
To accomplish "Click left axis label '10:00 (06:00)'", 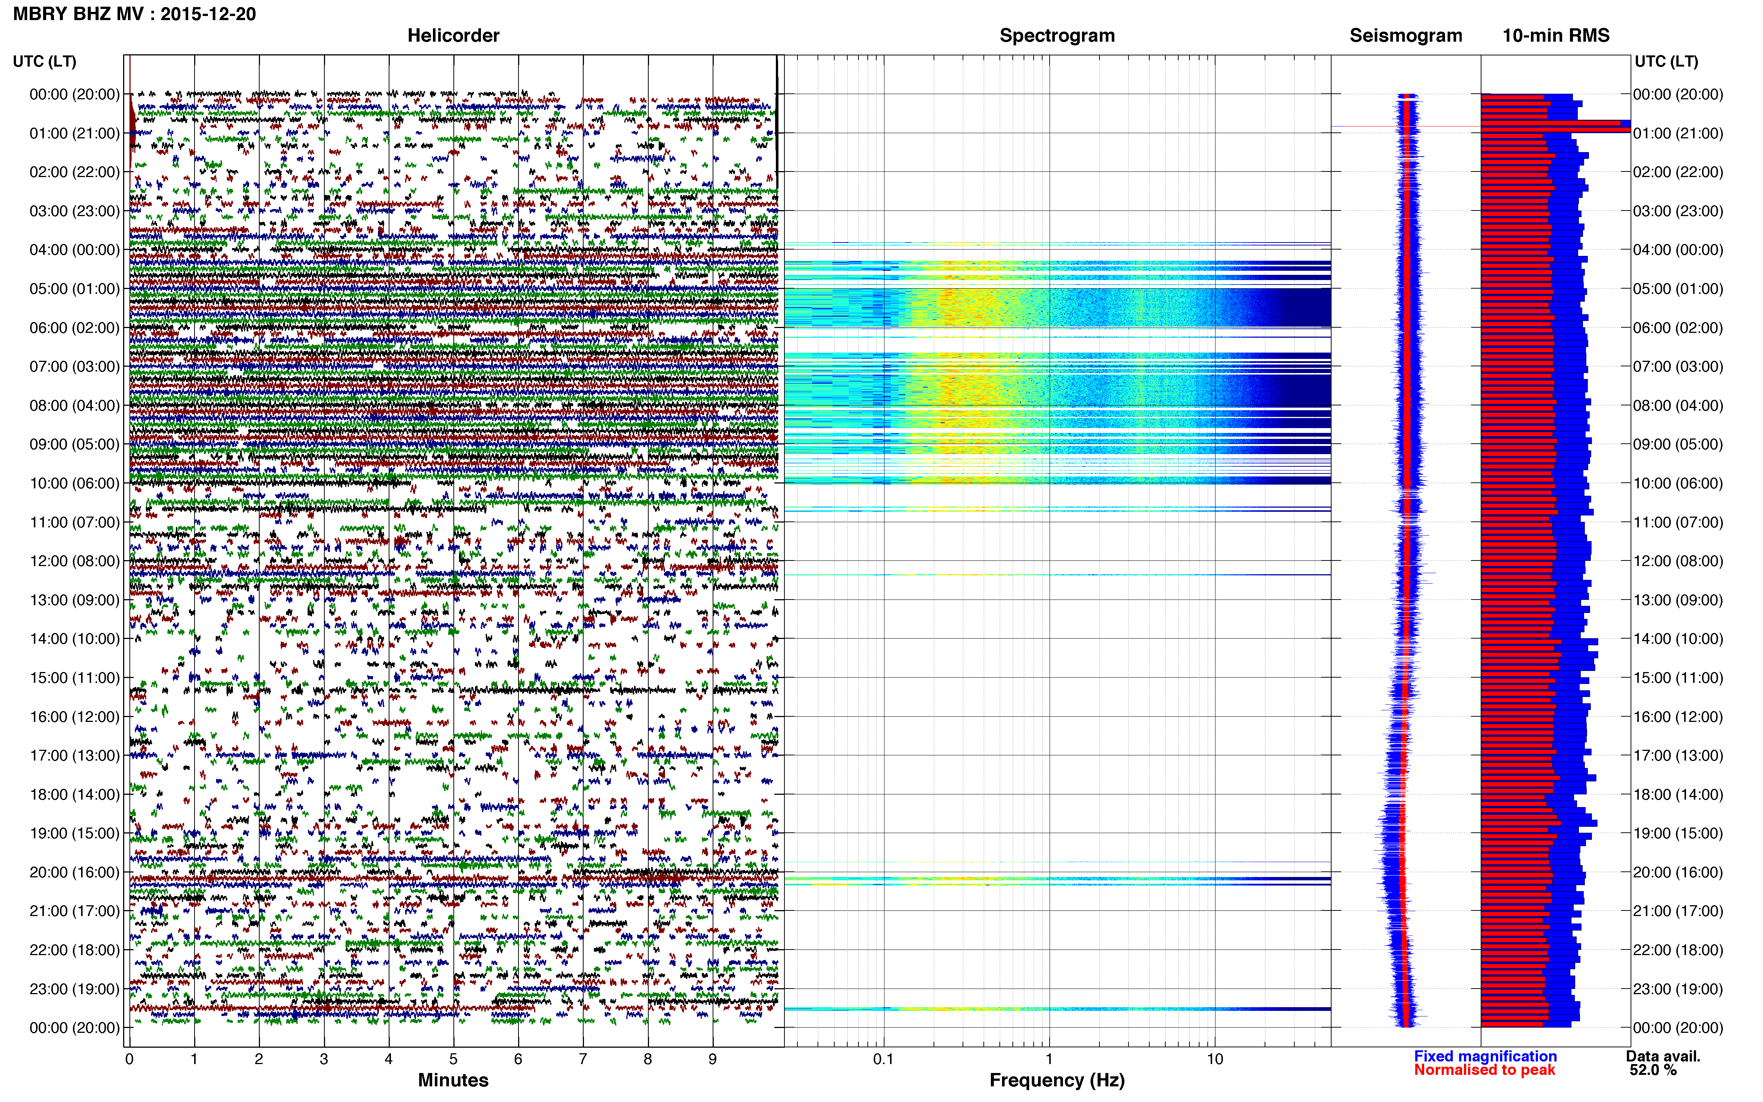I will (x=74, y=483).
